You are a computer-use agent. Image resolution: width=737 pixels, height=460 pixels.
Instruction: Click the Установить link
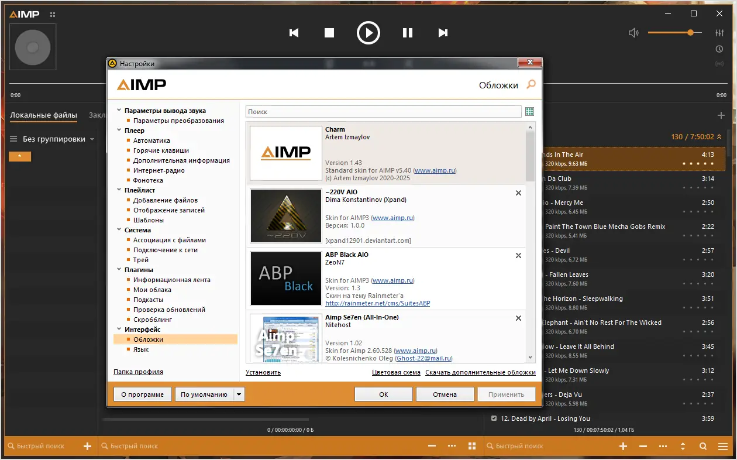point(263,372)
